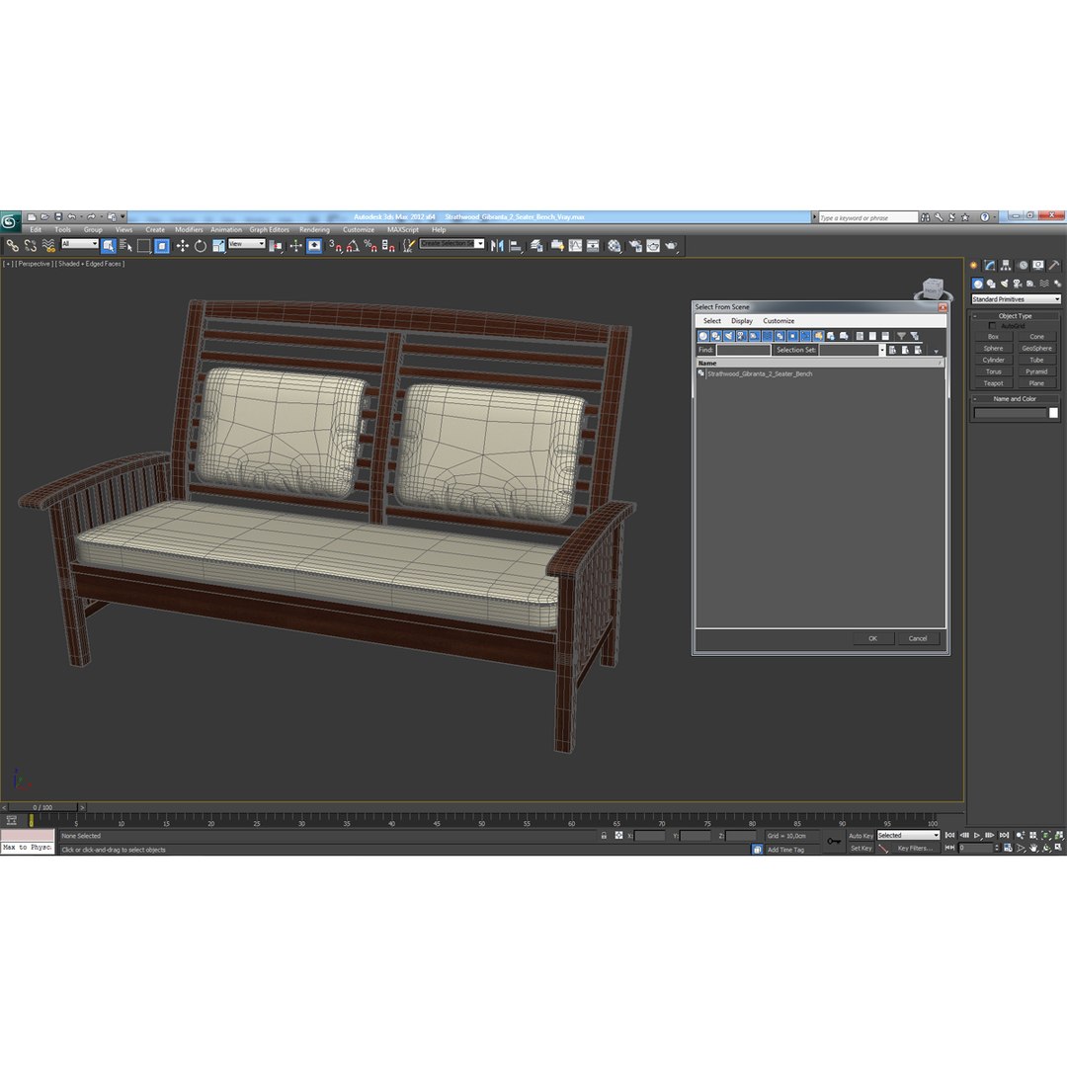Image resolution: width=1067 pixels, height=1067 pixels.
Task: Select Strathwood_Gibranta_2_Seater_Bench in the list
Action: [x=760, y=373]
